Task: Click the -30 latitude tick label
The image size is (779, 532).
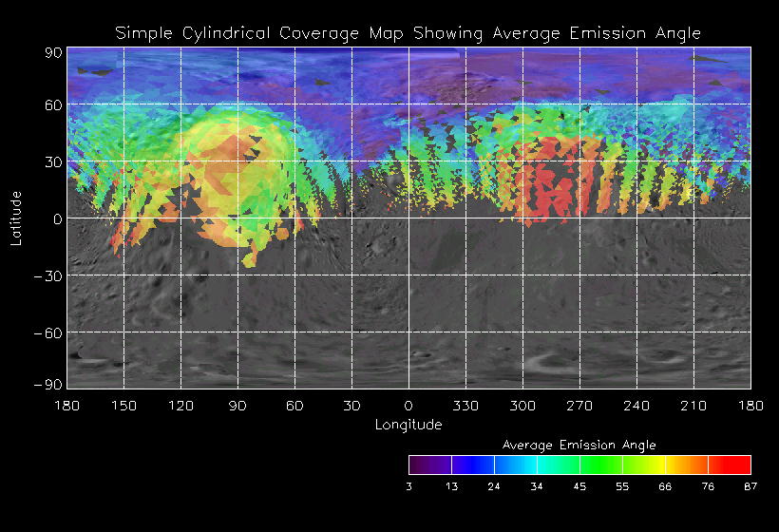Action: tap(47, 275)
